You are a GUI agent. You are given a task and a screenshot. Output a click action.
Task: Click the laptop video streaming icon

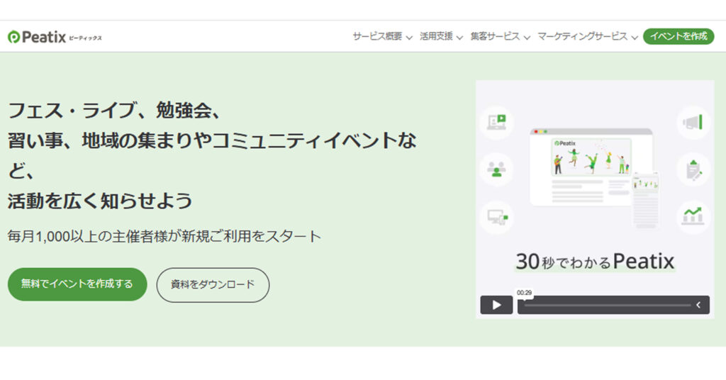pos(496,123)
